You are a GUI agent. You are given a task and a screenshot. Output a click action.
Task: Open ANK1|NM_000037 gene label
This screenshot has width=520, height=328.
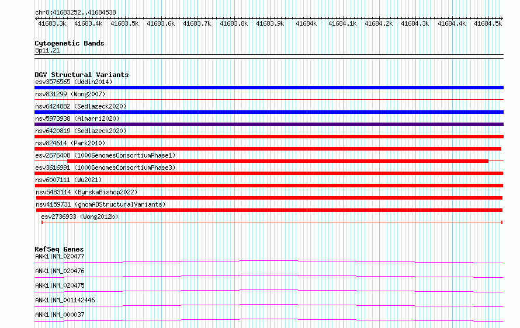[60, 315]
